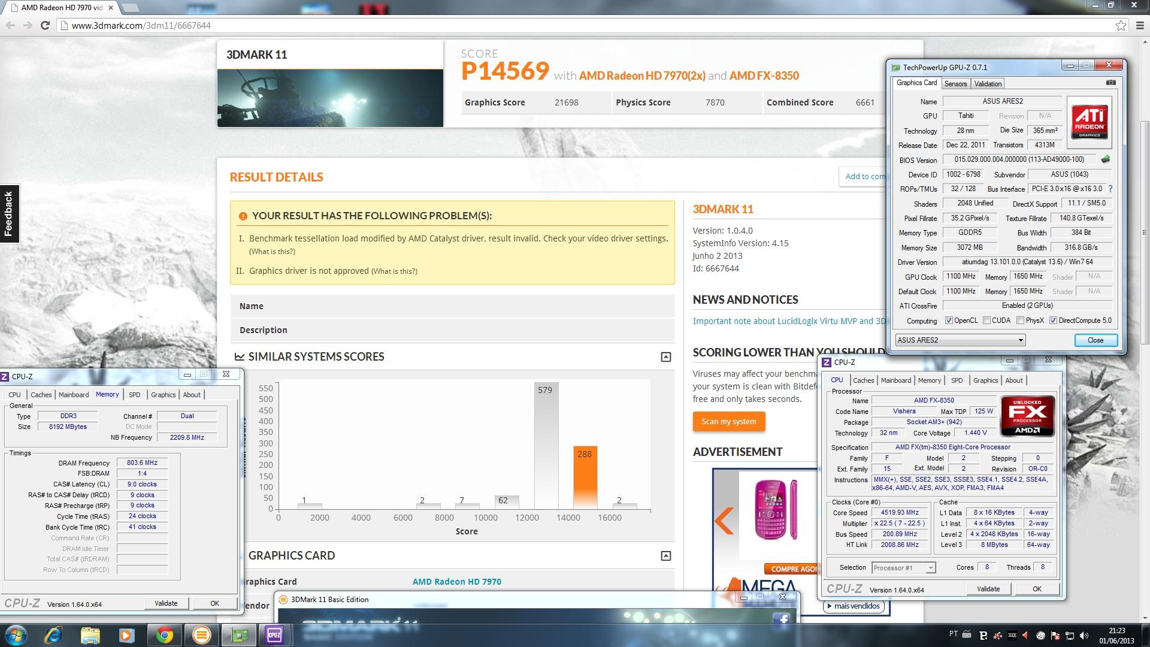Viewport: 1150px width, 647px height.
Task: Click the gray 579 score bar
Action: coord(546,446)
